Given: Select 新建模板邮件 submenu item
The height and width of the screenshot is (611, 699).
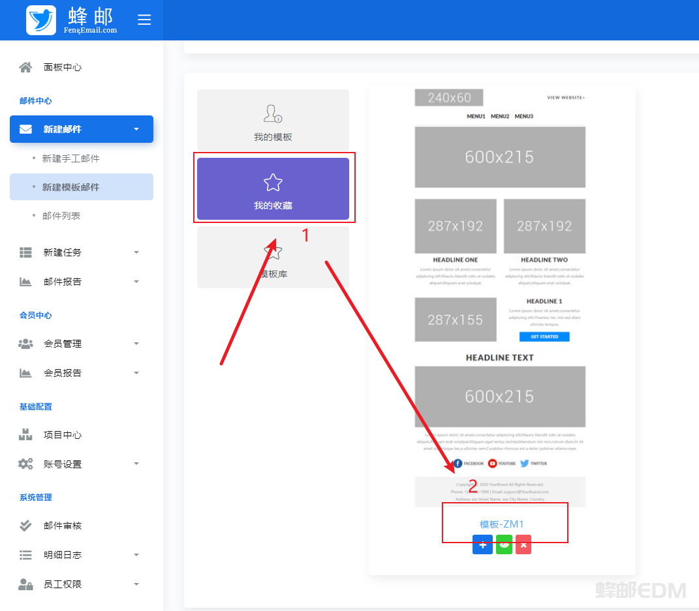Looking at the screenshot, I should point(82,187).
